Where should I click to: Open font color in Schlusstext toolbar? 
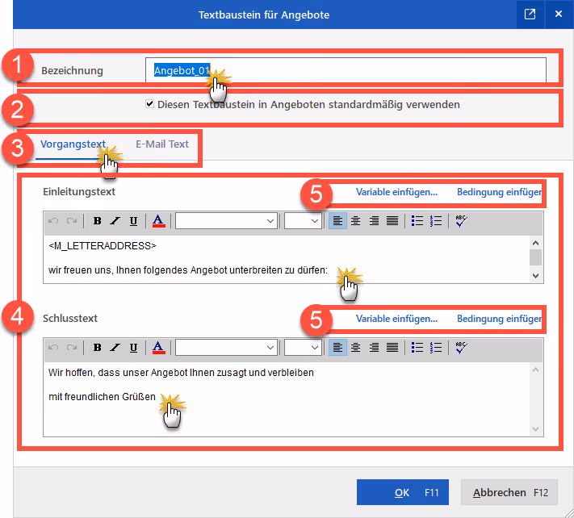click(x=158, y=348)
